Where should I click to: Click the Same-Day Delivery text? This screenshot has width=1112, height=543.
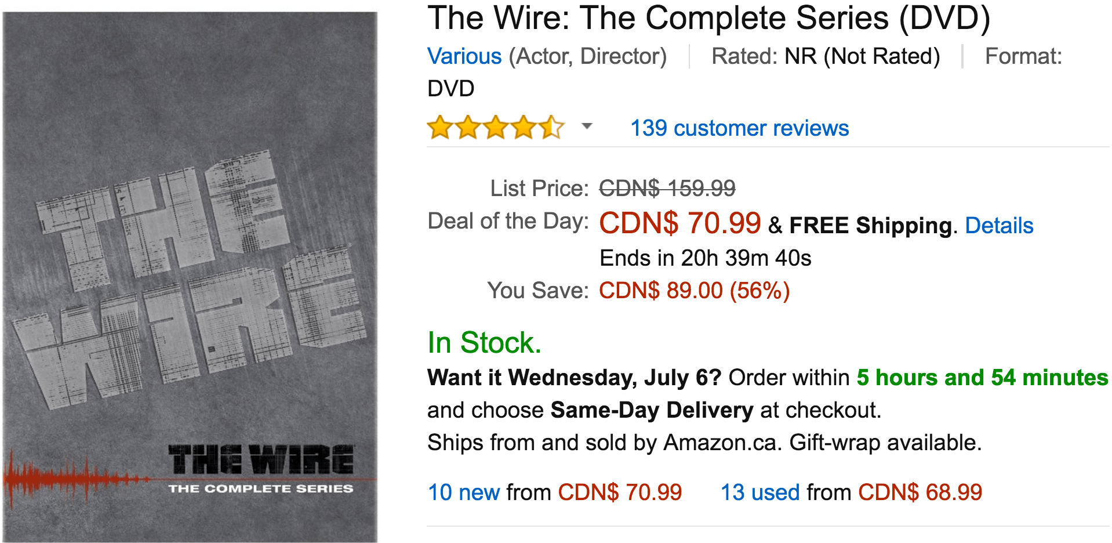click(x=652, y=410)
